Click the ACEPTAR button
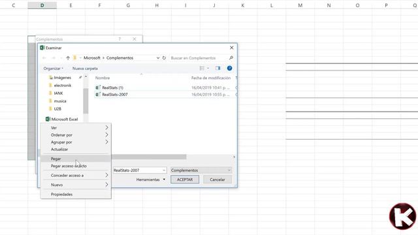 point(185,180)
